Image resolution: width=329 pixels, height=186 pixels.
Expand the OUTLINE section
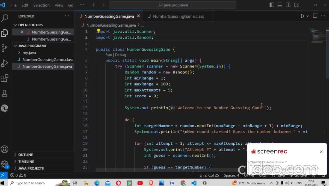[x=26, y=154]
